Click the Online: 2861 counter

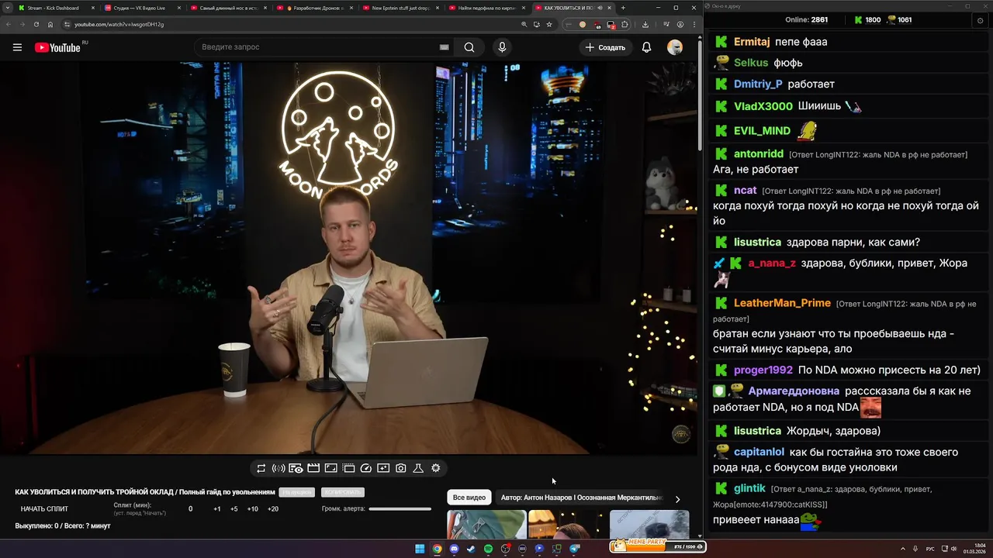tap(806, 20)
